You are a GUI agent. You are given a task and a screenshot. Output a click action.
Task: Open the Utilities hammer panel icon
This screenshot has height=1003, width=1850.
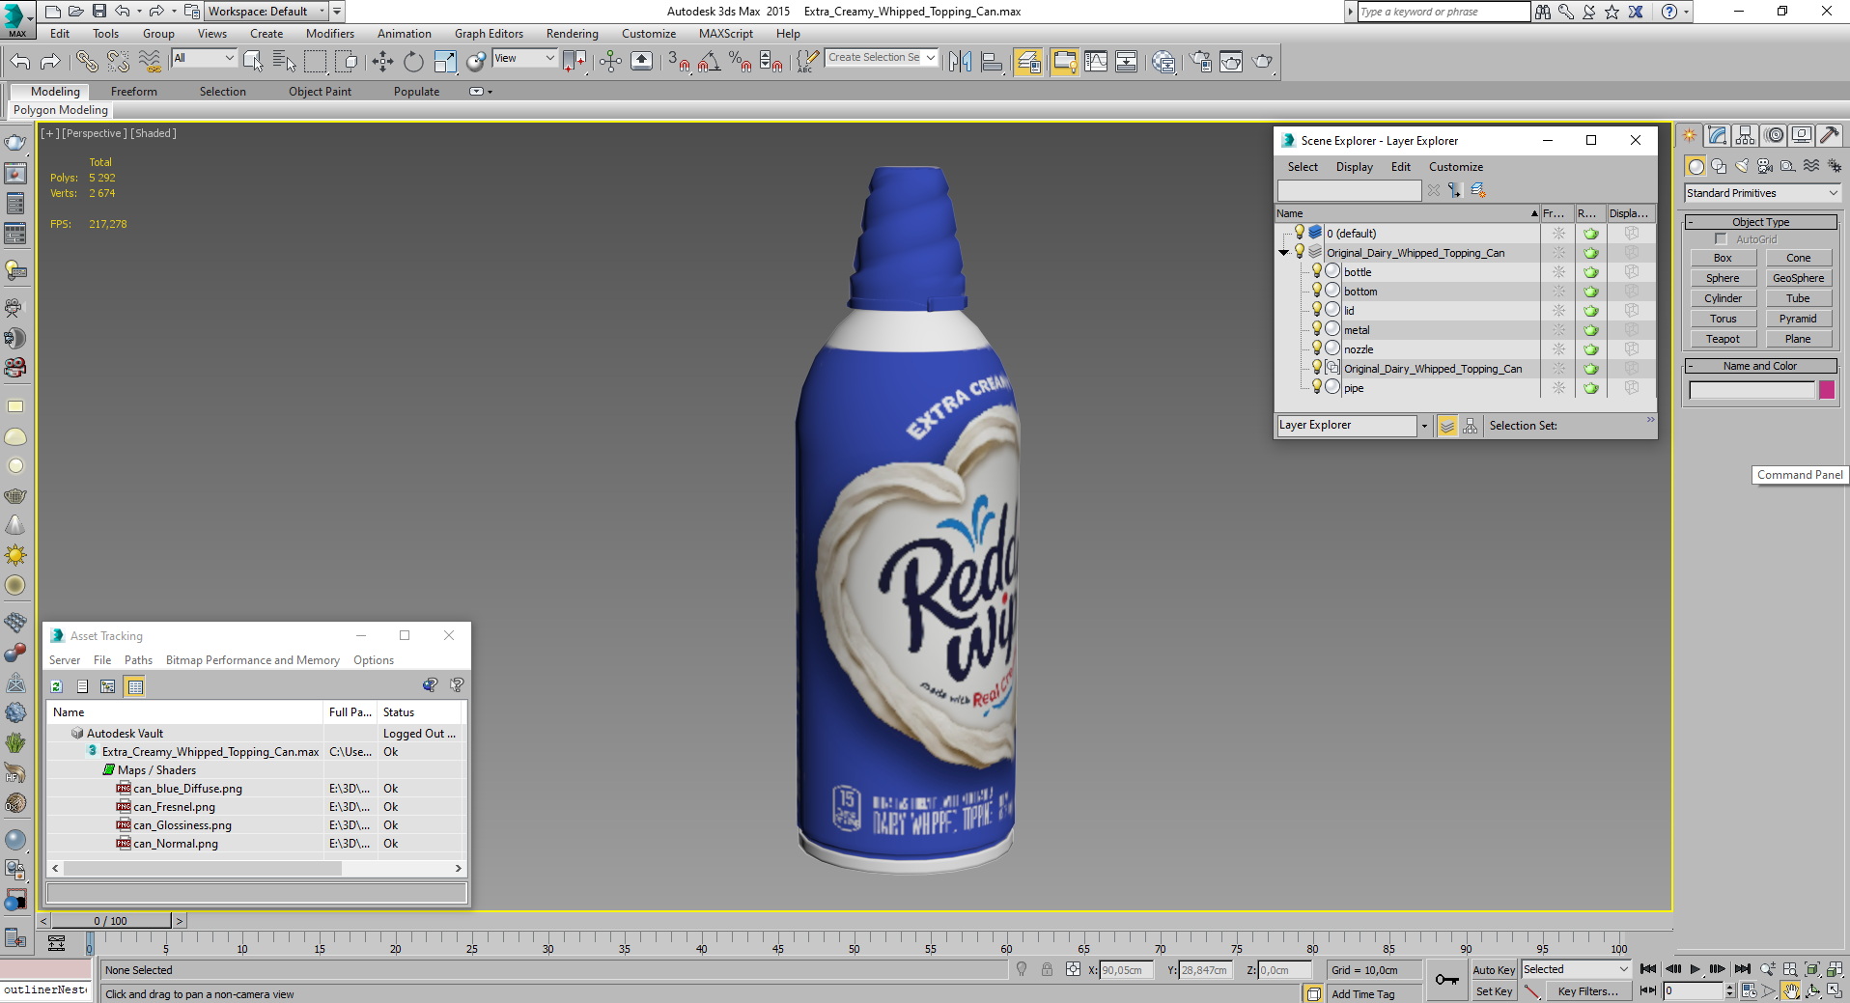coord(1830,136)
